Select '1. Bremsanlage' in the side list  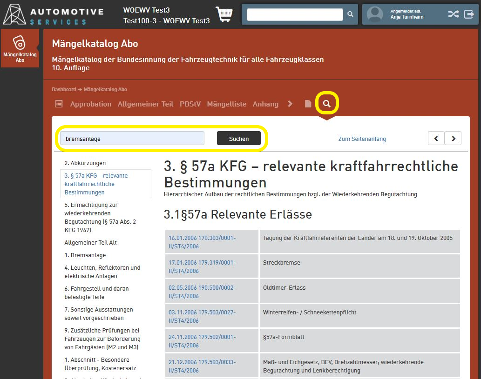[85, 255]
